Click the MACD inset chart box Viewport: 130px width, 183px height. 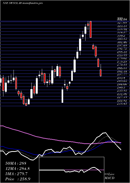pyautogui.click(x=71, y=170)
